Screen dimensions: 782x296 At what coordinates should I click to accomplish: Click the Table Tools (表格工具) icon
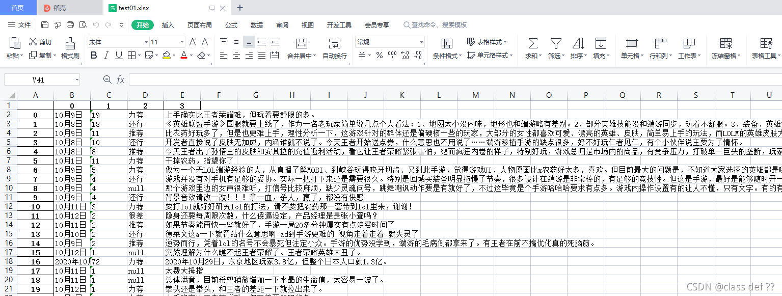(765, 43)
